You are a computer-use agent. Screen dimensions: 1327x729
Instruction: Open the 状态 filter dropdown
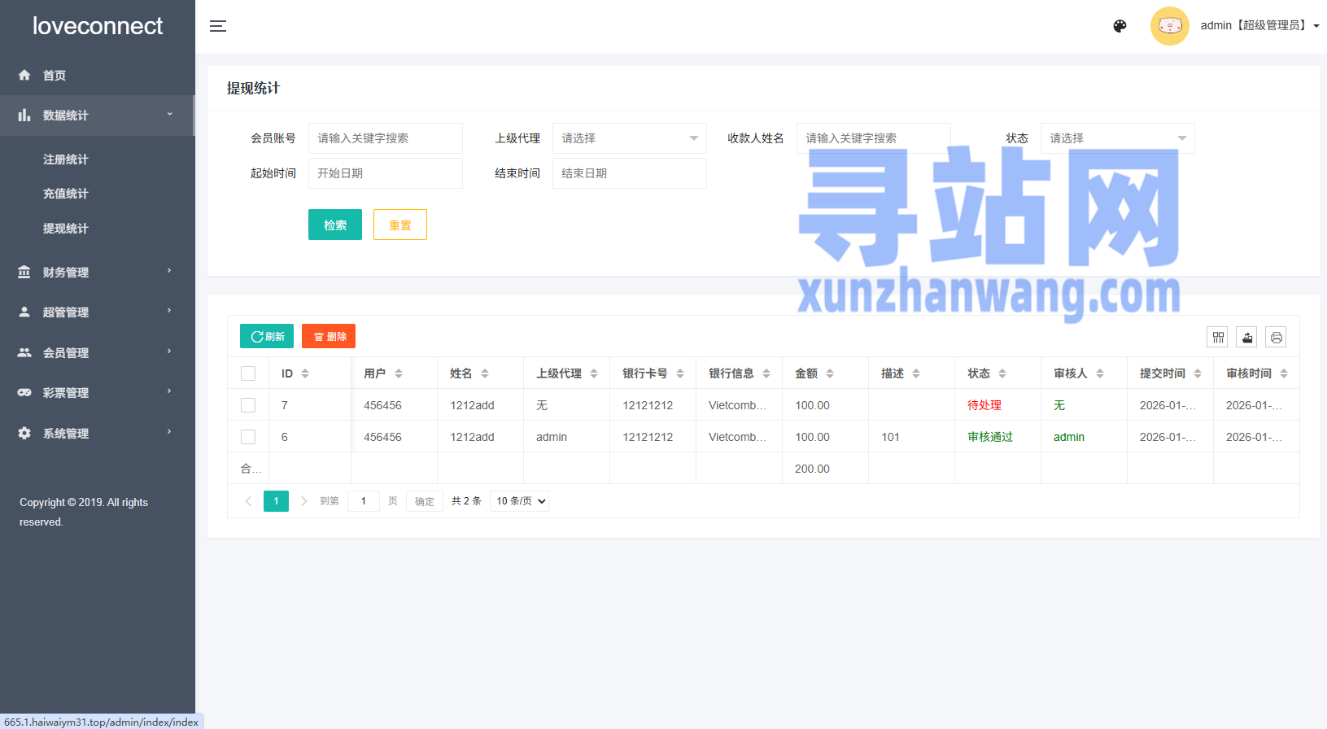click(1117, 138)
